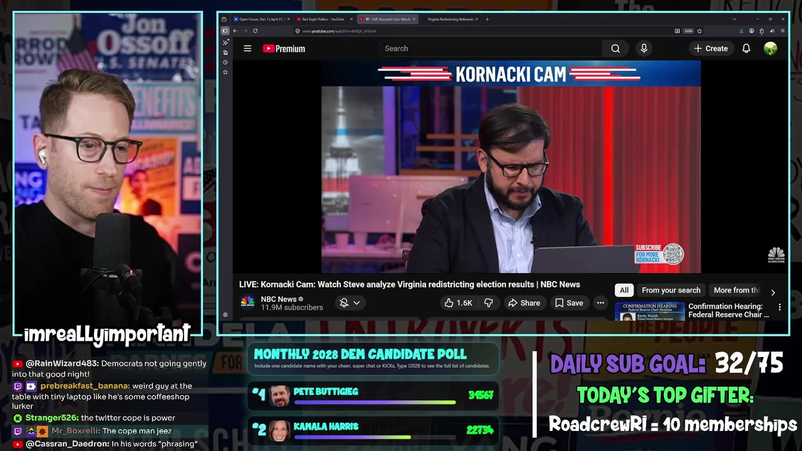This screenshot has height=451, width=802.
Task: Open the YouTube account avatar menu
Action: pyautogui.click(x=771, y=48)
